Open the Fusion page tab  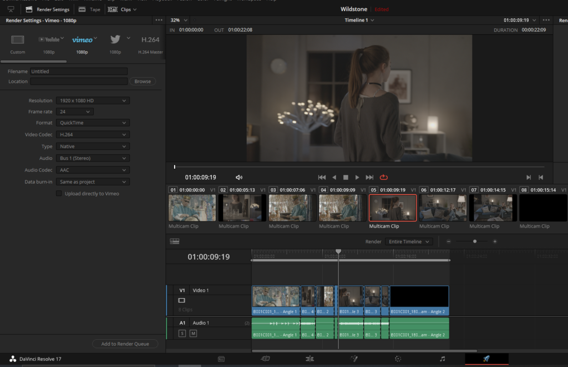(354, 359)
